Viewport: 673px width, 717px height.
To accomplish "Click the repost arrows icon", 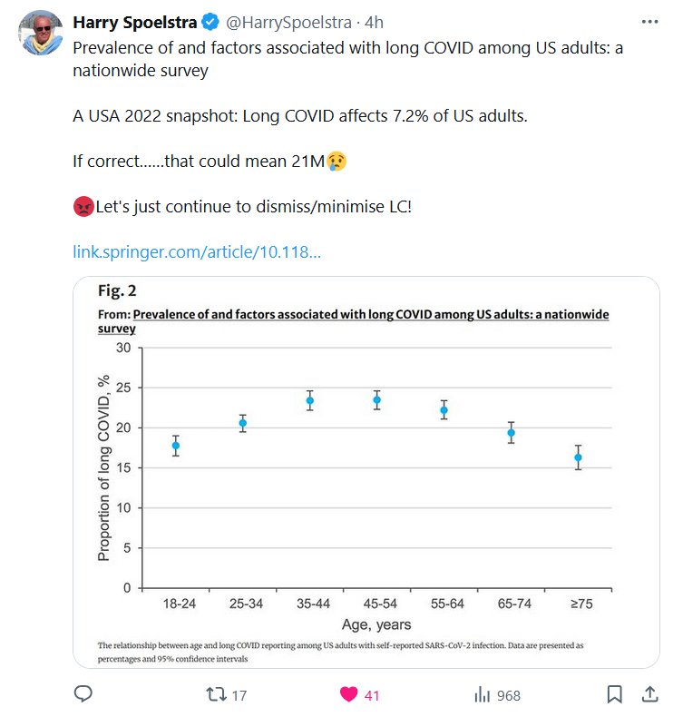I will click(x=216, y=694).
